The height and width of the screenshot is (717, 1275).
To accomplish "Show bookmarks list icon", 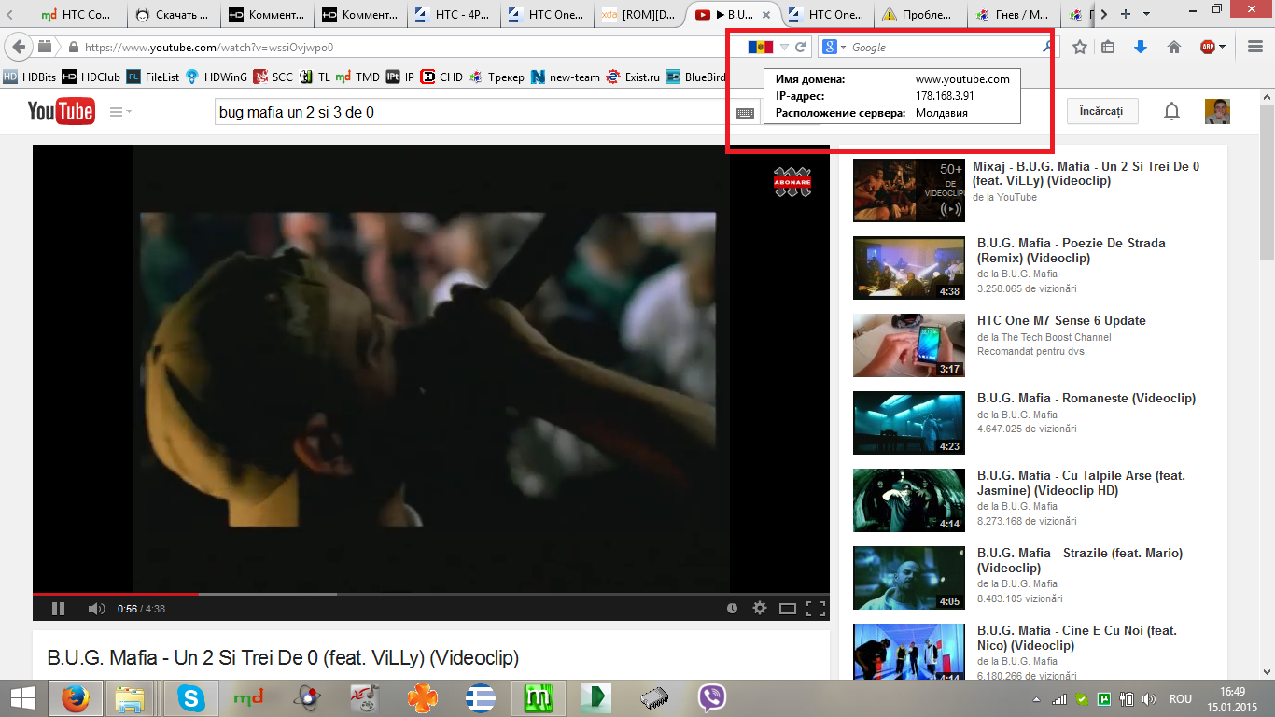I will (1108, 47).
